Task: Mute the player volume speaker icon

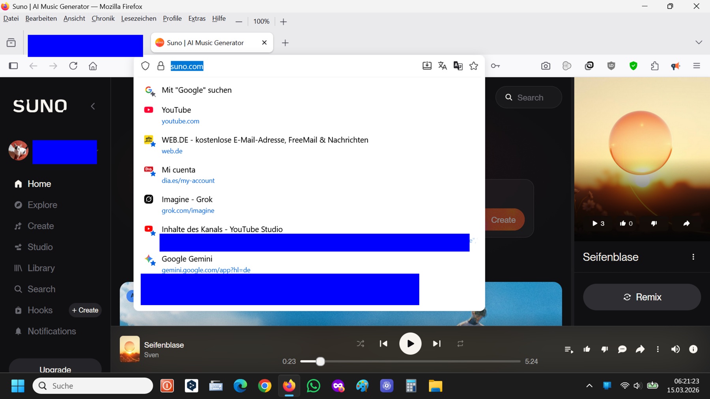Action: pos(675,349)
